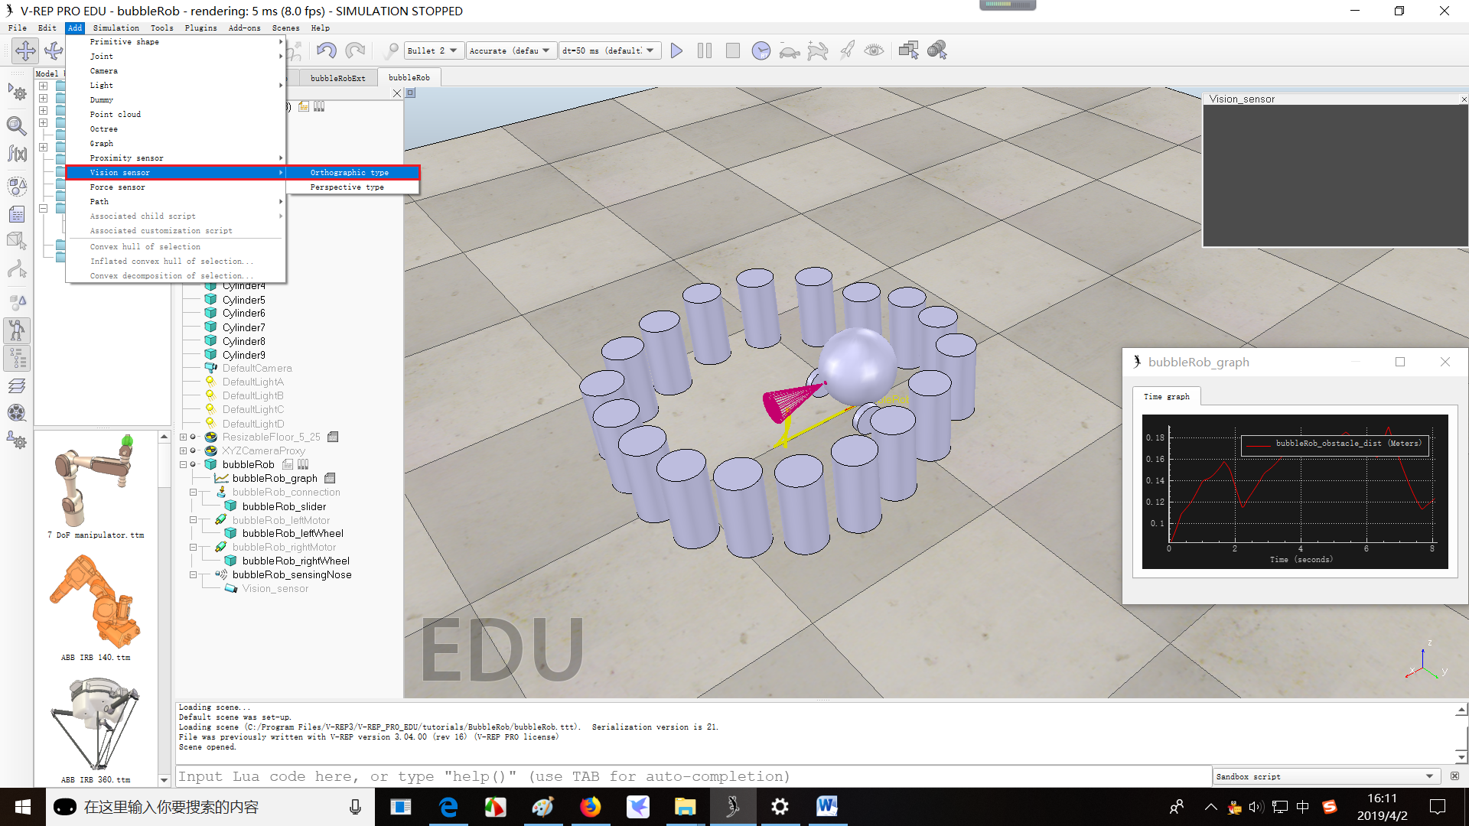Toggle the scene hierarchy panel

click(x=17, y=358)
